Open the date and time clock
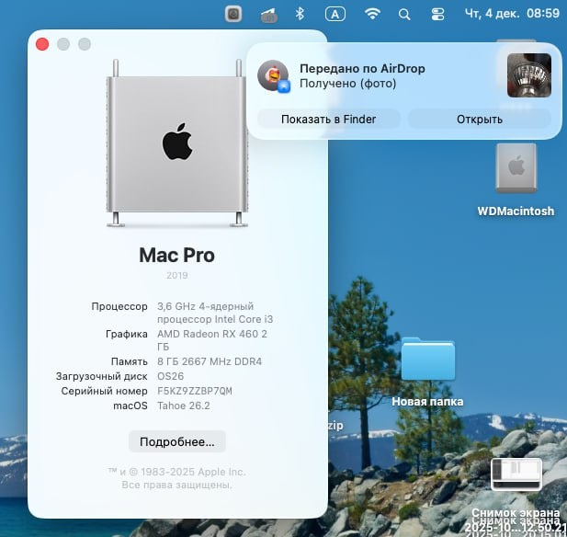Viewport: 567px width, 537px height. [512, 14]
